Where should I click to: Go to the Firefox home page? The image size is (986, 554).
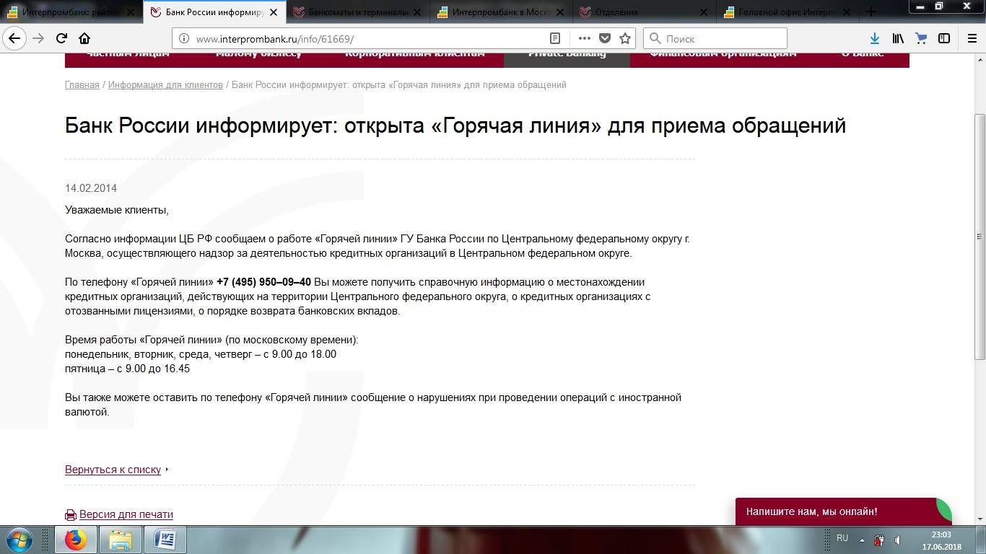pyautogui.click(x=84, y=39)
